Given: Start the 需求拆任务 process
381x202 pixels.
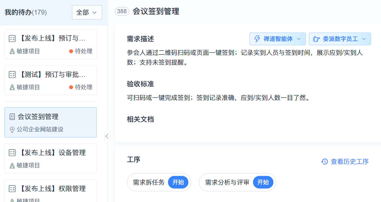Looking at the screenshot, I should tap(178, 182).
